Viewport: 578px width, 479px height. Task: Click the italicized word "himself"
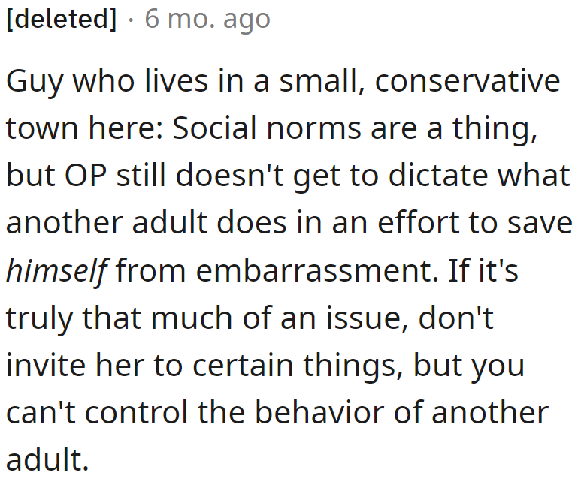click(57, 271)
